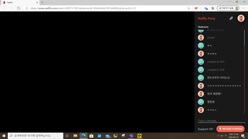Viewport: 248px width, 139px height.
Task: Click the address bar URL
Action: click(x=83, y=8)
